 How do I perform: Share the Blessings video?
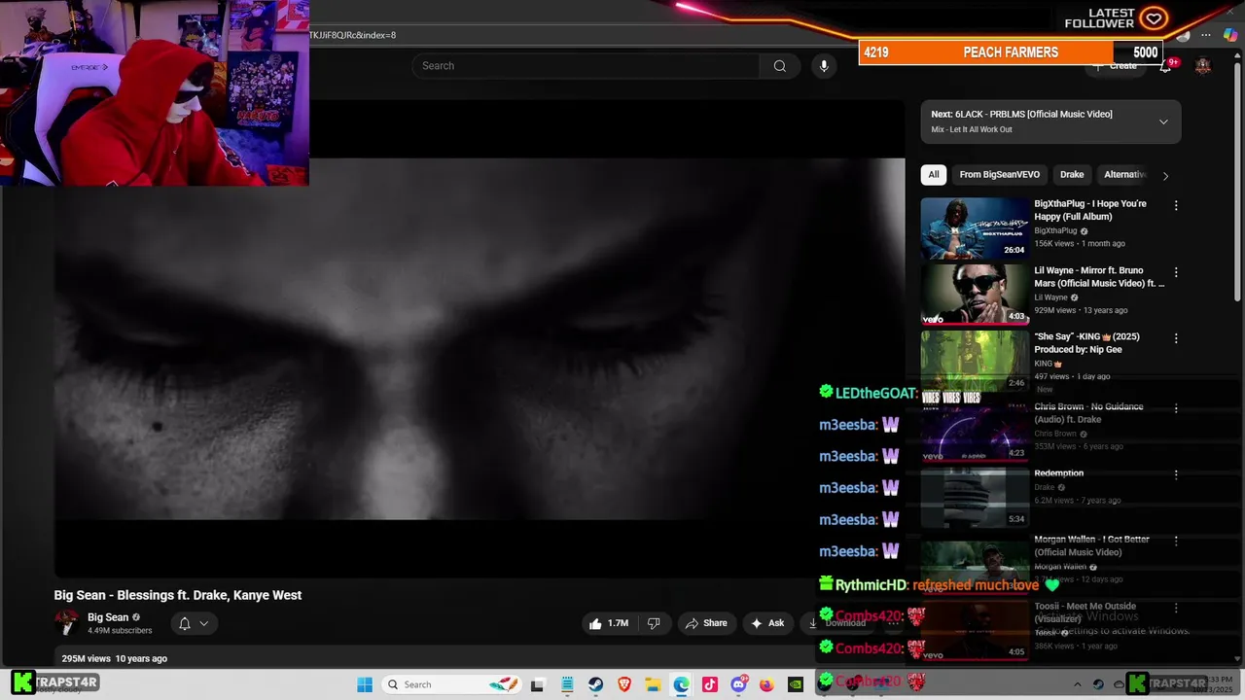[x=705, y=623]
